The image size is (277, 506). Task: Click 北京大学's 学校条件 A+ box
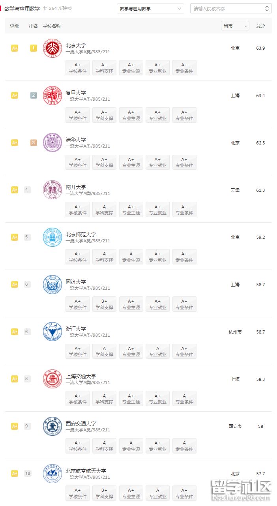click(78, 68)
